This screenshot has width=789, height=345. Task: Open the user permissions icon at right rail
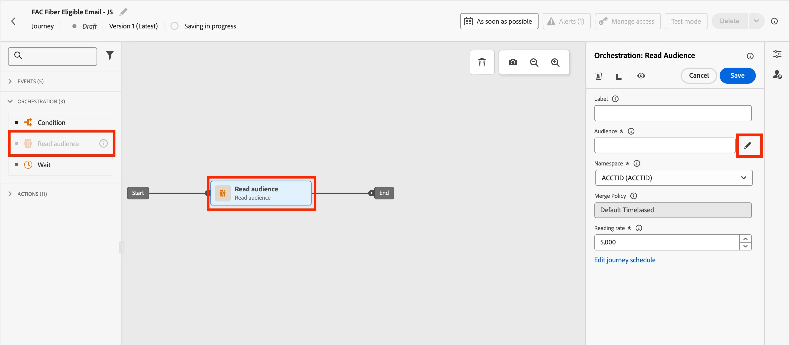pos(777,74)
